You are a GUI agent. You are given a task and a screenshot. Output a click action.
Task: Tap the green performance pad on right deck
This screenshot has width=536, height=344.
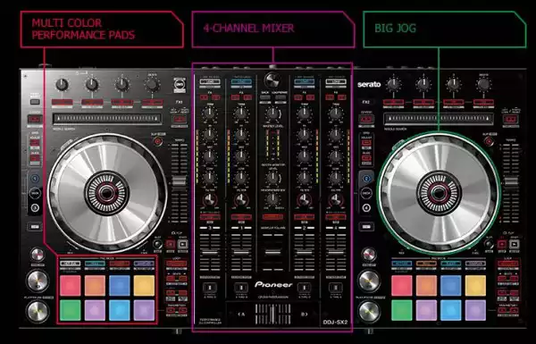point(402,310)
